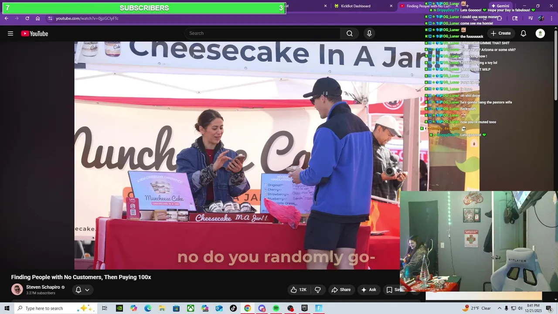Image resolution: width=558 pixels, height=314 pixels.
Task: Click the browser address bar URL
Action: [87, 18]
